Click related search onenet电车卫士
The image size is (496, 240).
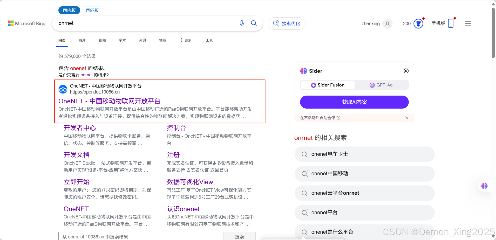point(364,154)
